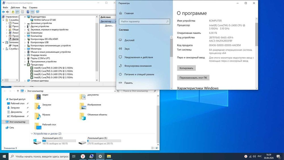This screenshot has height=160, width=284.
Task: Click the Компьютер device category icon
Action: point(28,36)
